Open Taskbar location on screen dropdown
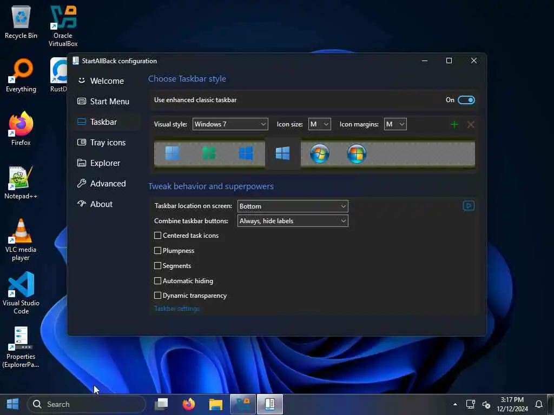554x415 pixels. (x=293, y=206)
